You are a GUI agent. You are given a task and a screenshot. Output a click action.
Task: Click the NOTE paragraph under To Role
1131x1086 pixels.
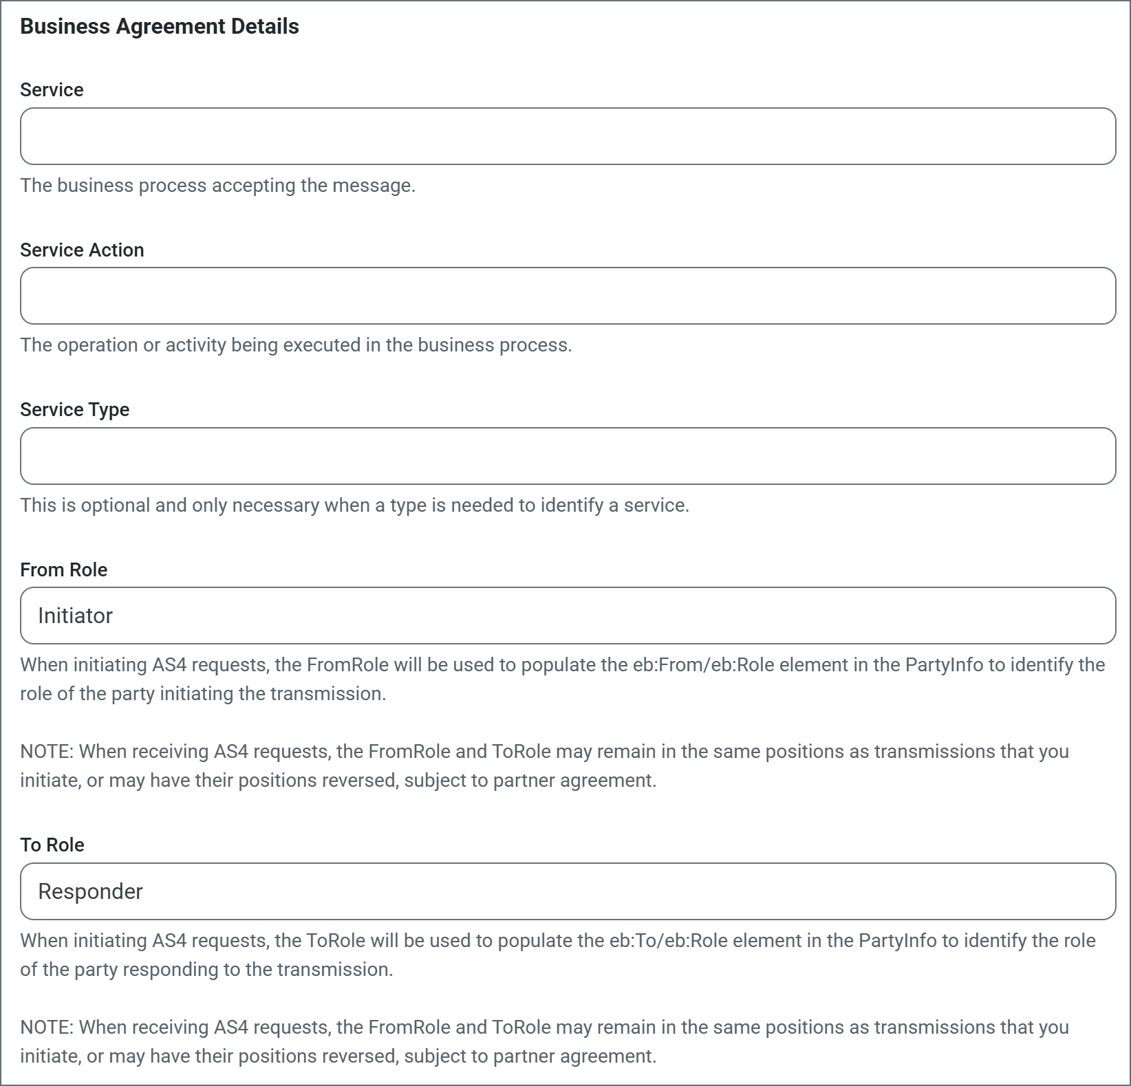coord(544,1041)
